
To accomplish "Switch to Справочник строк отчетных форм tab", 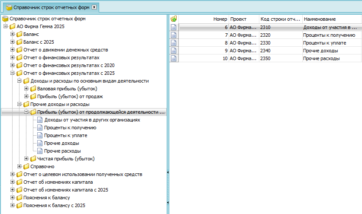I will click(52, 7).
